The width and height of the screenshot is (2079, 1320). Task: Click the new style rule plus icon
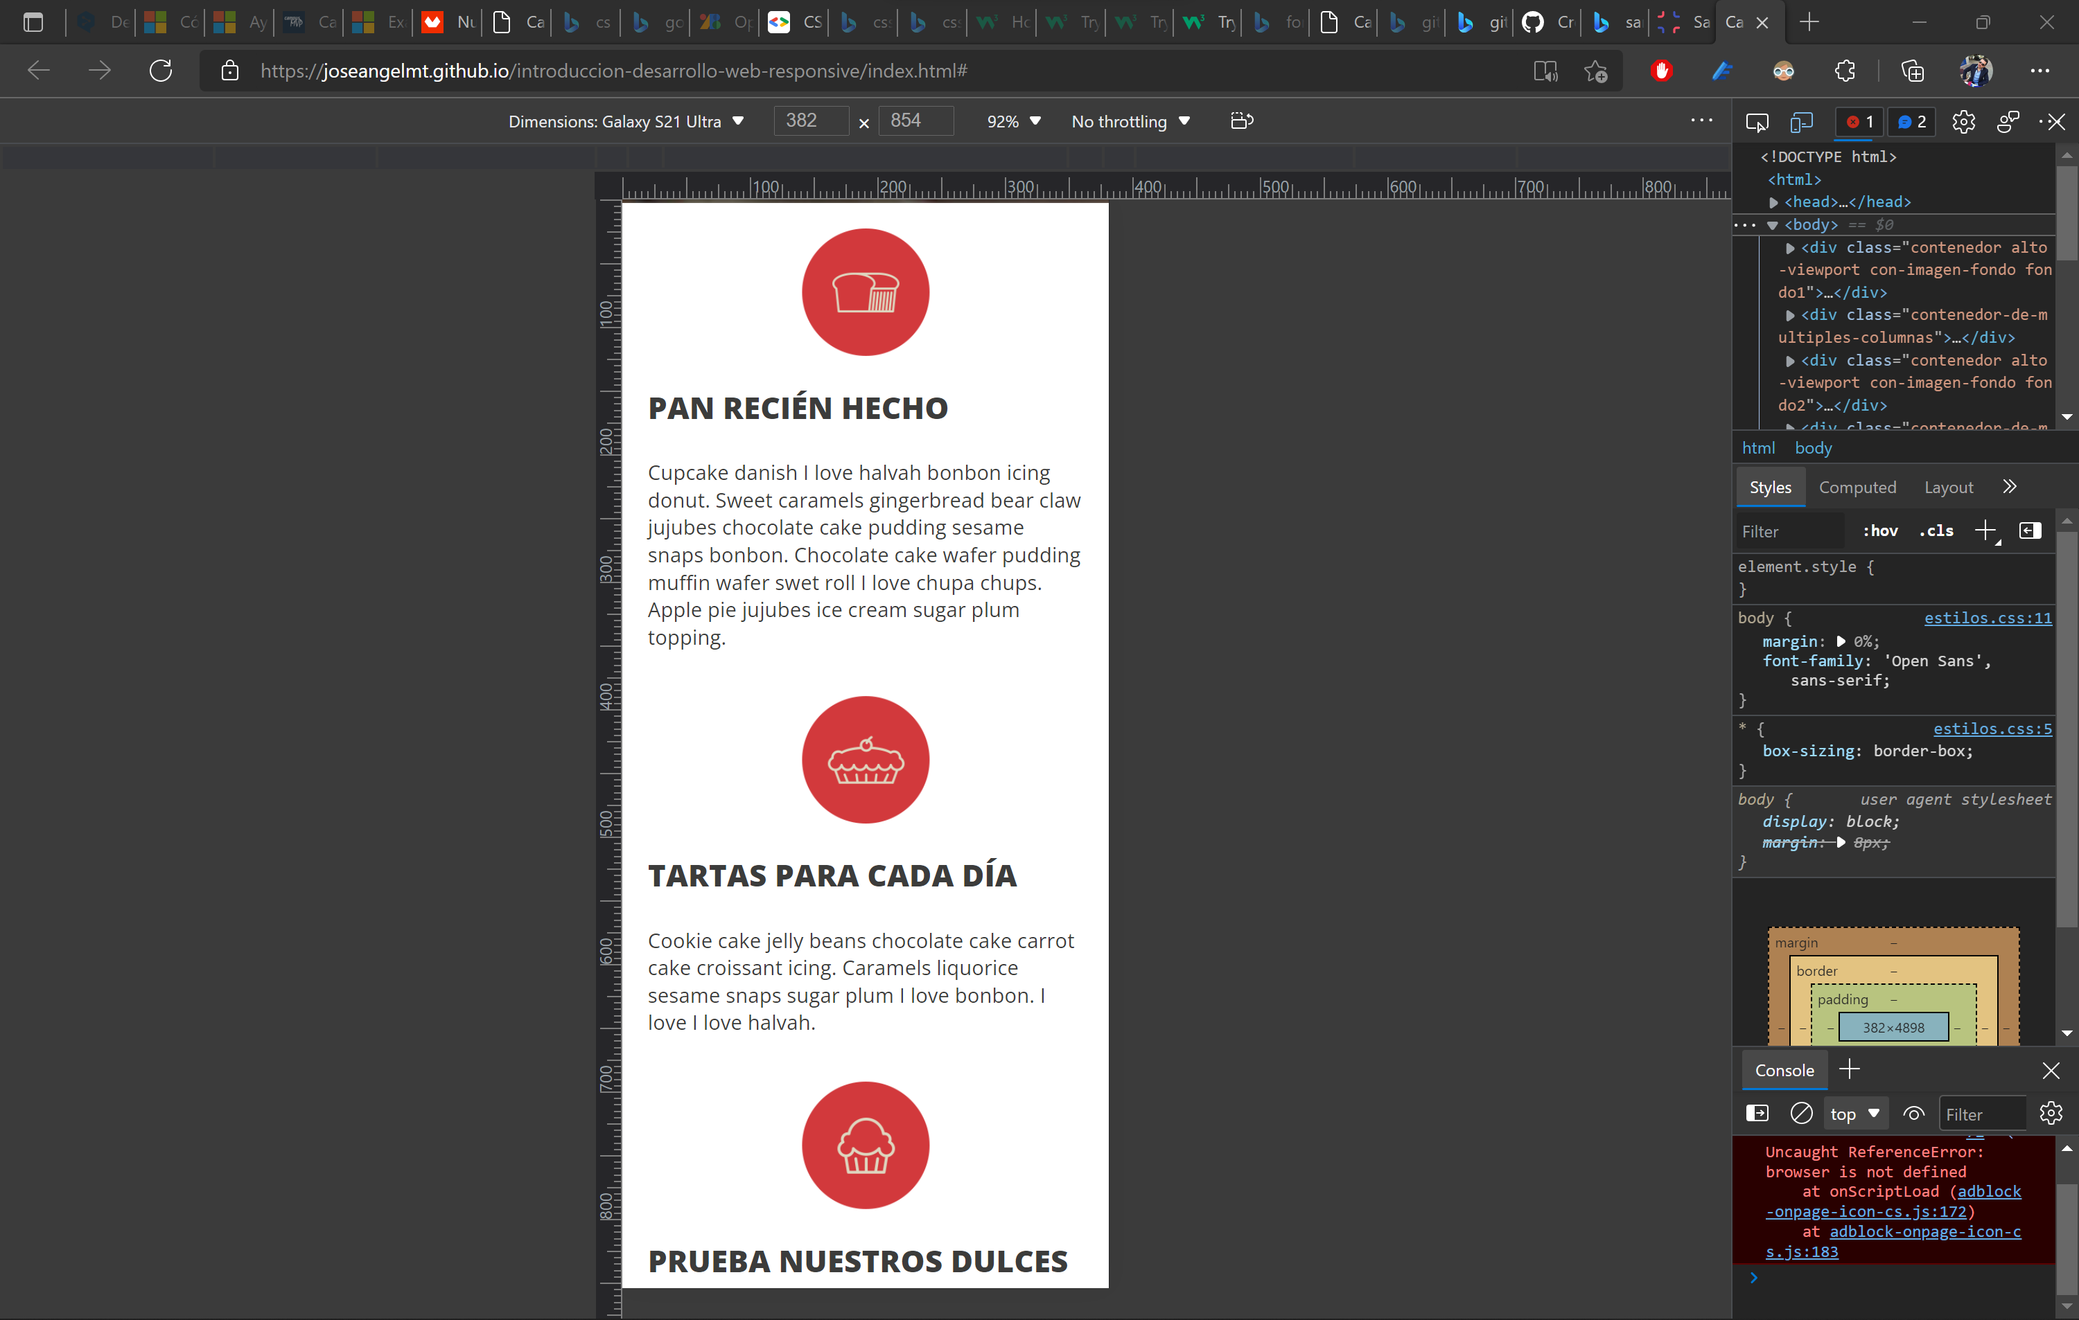click(1985, 530)
